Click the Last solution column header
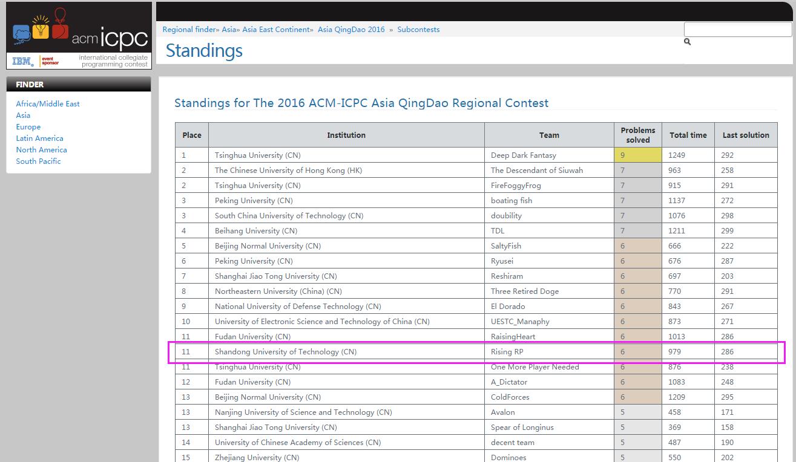Viewport: 796px width, 462px height. click(745, 135)
